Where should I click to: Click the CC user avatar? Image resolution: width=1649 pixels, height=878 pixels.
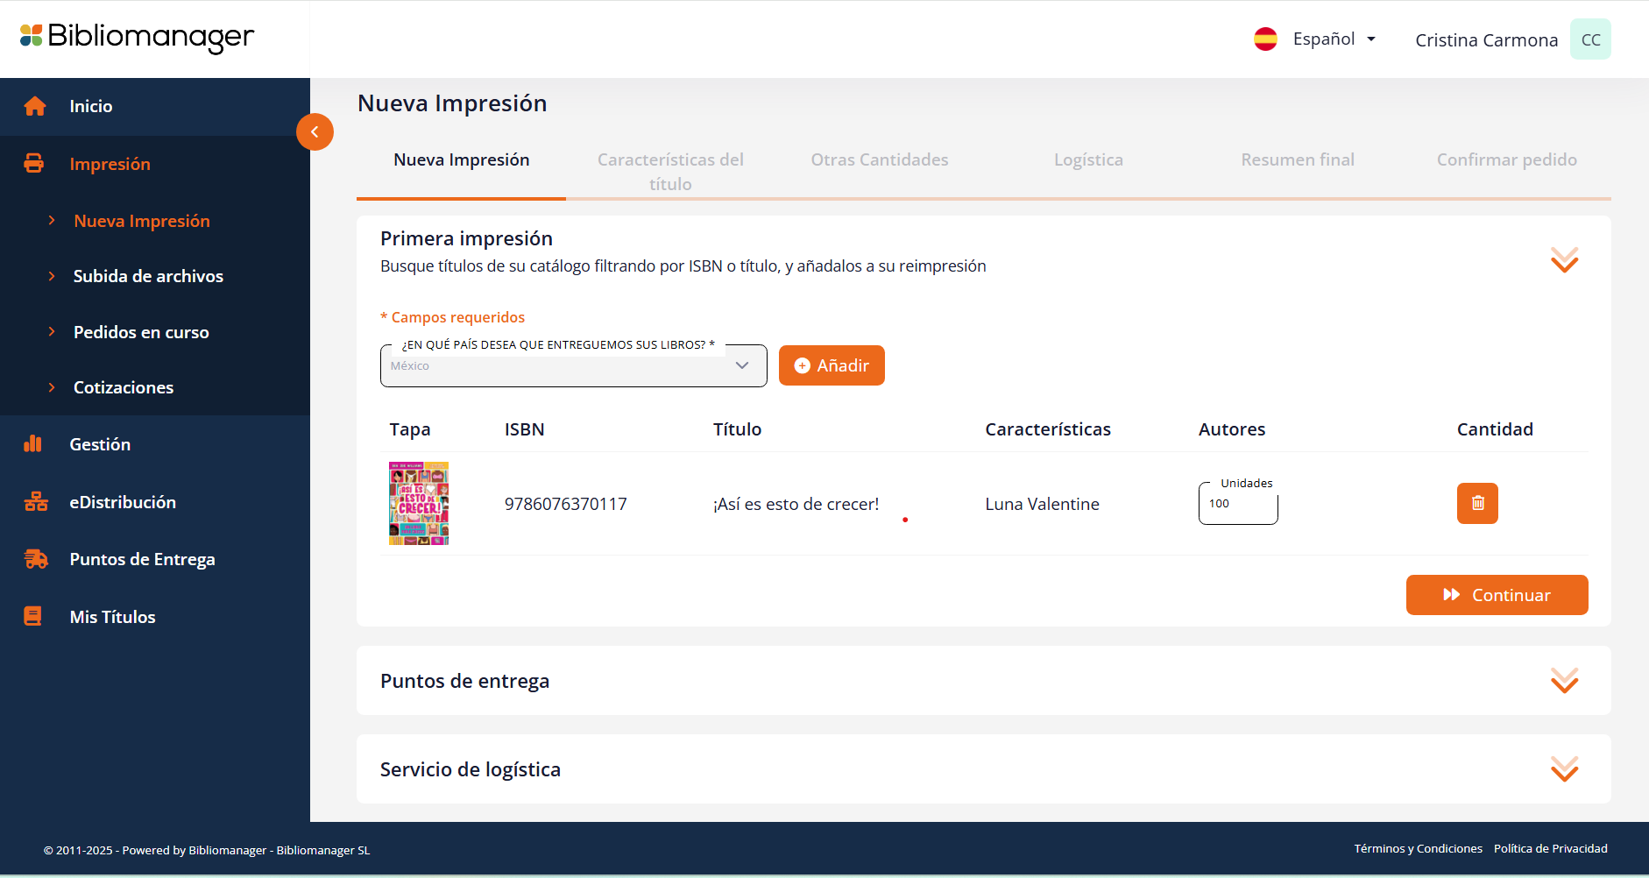(x=1589, y=39)
